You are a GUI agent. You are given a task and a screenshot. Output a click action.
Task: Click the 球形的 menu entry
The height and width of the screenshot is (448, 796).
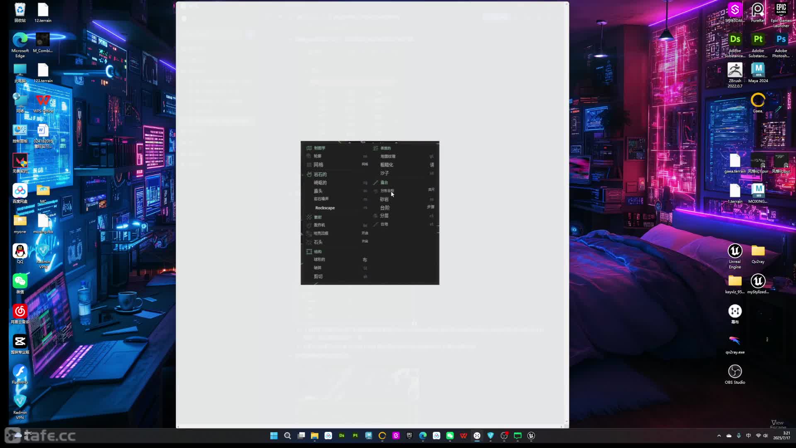(x=319, y=259)
